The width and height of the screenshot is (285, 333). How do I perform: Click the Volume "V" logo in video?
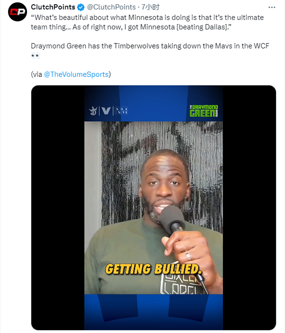pos(106,111)
